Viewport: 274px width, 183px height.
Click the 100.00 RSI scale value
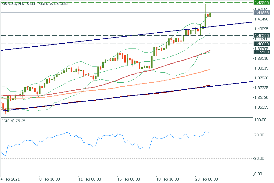(x=260, y=120)
